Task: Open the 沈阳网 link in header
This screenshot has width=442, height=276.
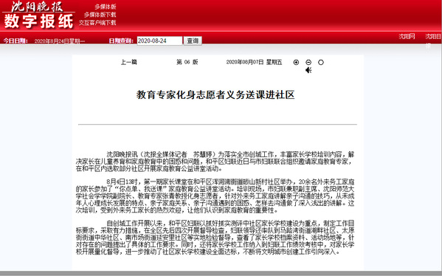Action: [x=407, y=36]
